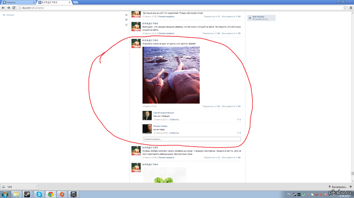Pause the Bob Marley audio player
Screen dimensions: 354x198
250,18
